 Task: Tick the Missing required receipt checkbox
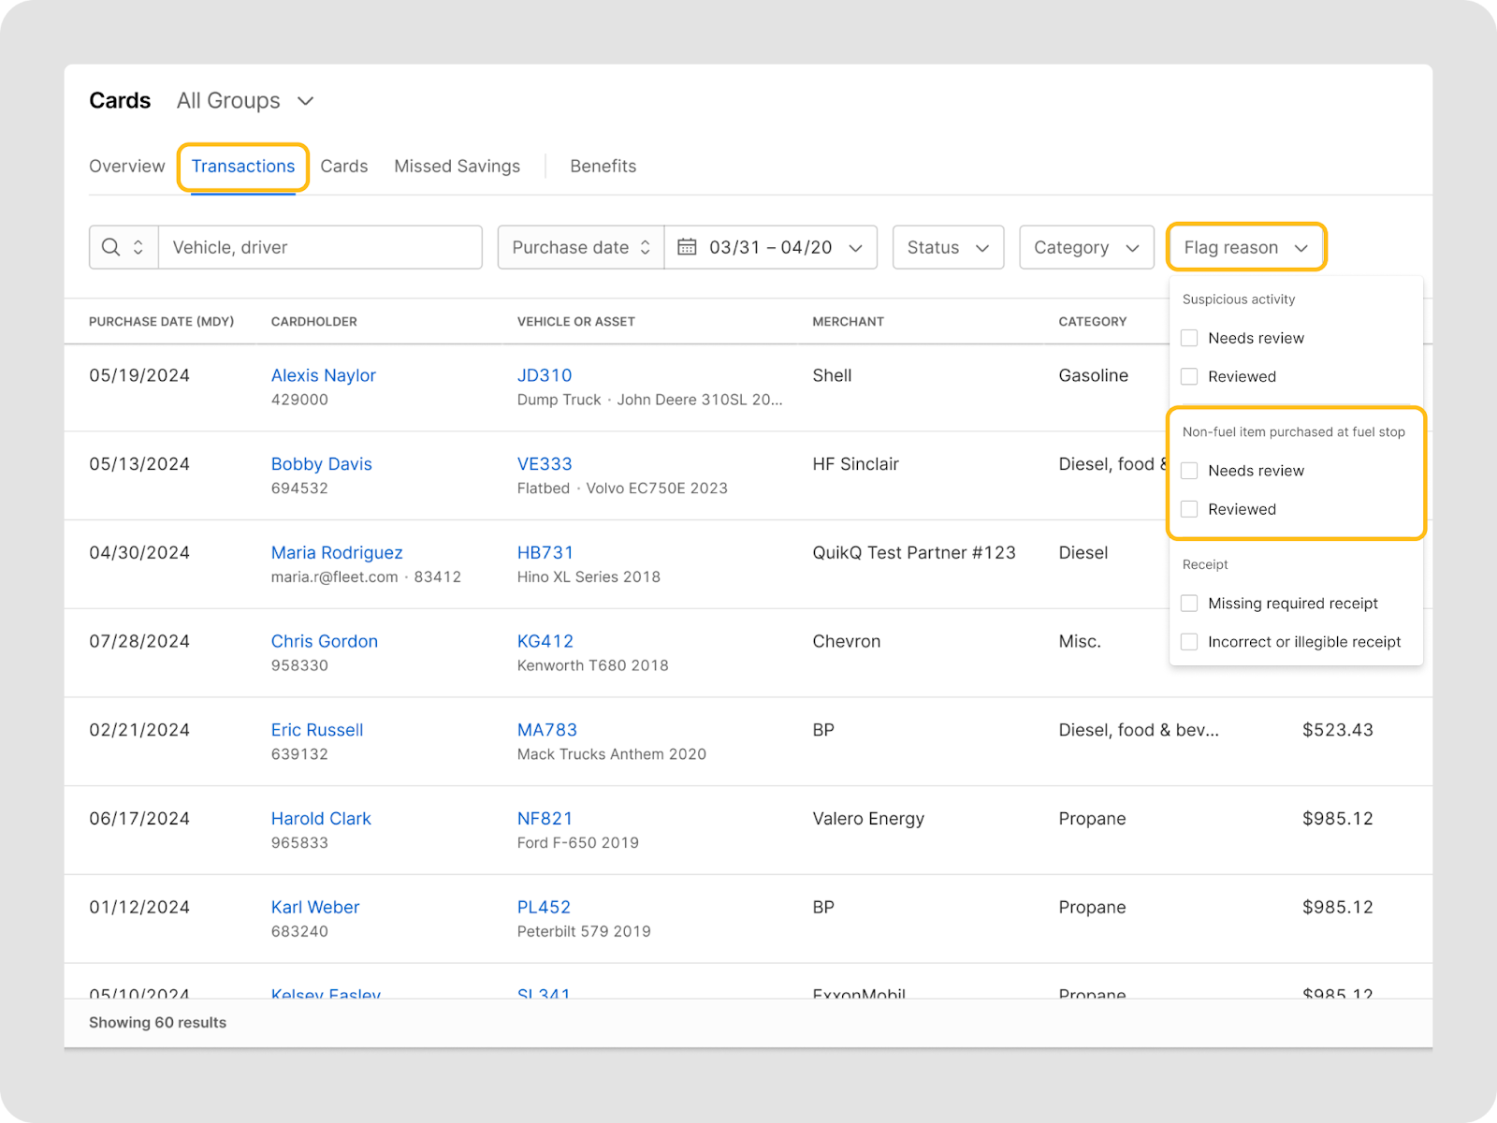(x=1189, y=604)
